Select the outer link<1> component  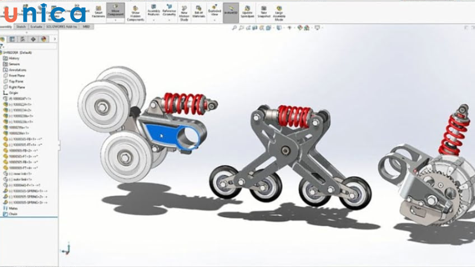coord(18,179)
